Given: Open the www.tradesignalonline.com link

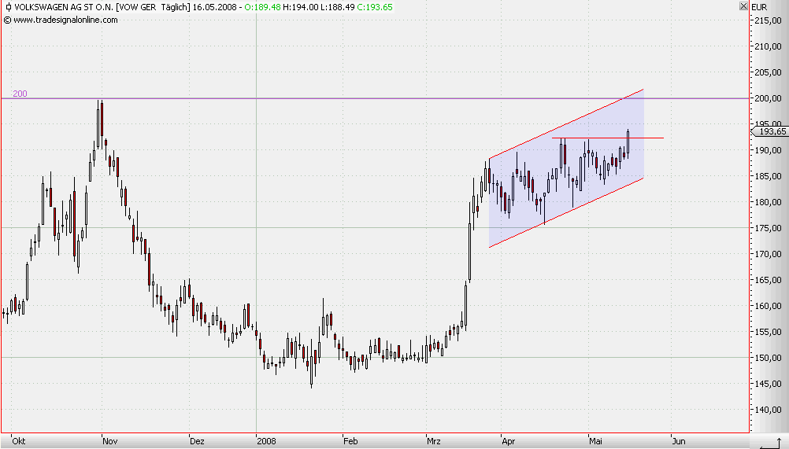Looking at the screenshot, I should [65, 20].
